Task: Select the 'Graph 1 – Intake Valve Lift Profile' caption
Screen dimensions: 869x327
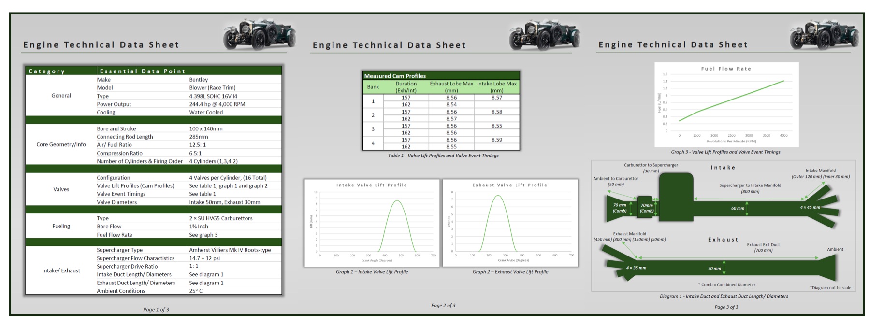Action: tap(372, 272)
